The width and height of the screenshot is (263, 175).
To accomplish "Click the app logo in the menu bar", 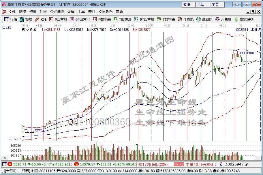I will [x=4, y=12].
